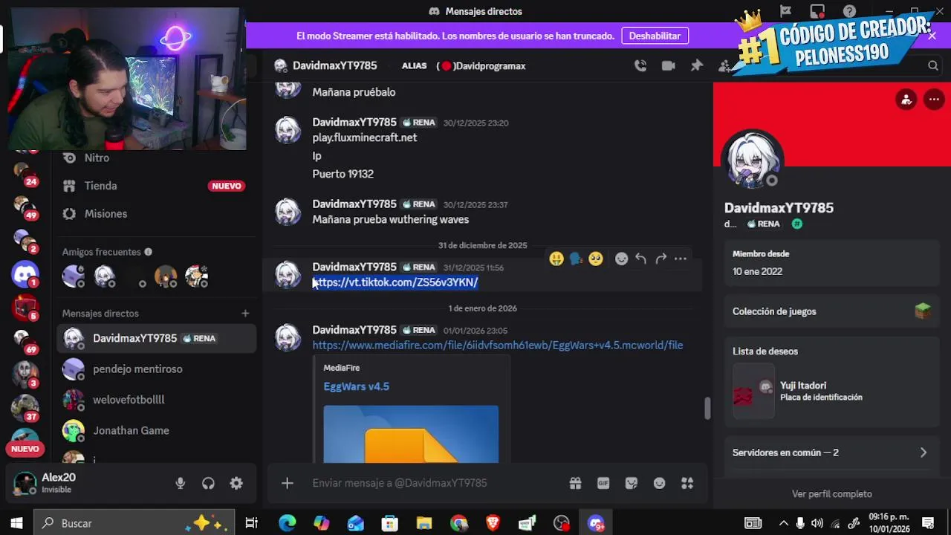This screenshot has height=535, width=951.
Task: Expand Servidores en común chevron
Action: click(924, 453)
